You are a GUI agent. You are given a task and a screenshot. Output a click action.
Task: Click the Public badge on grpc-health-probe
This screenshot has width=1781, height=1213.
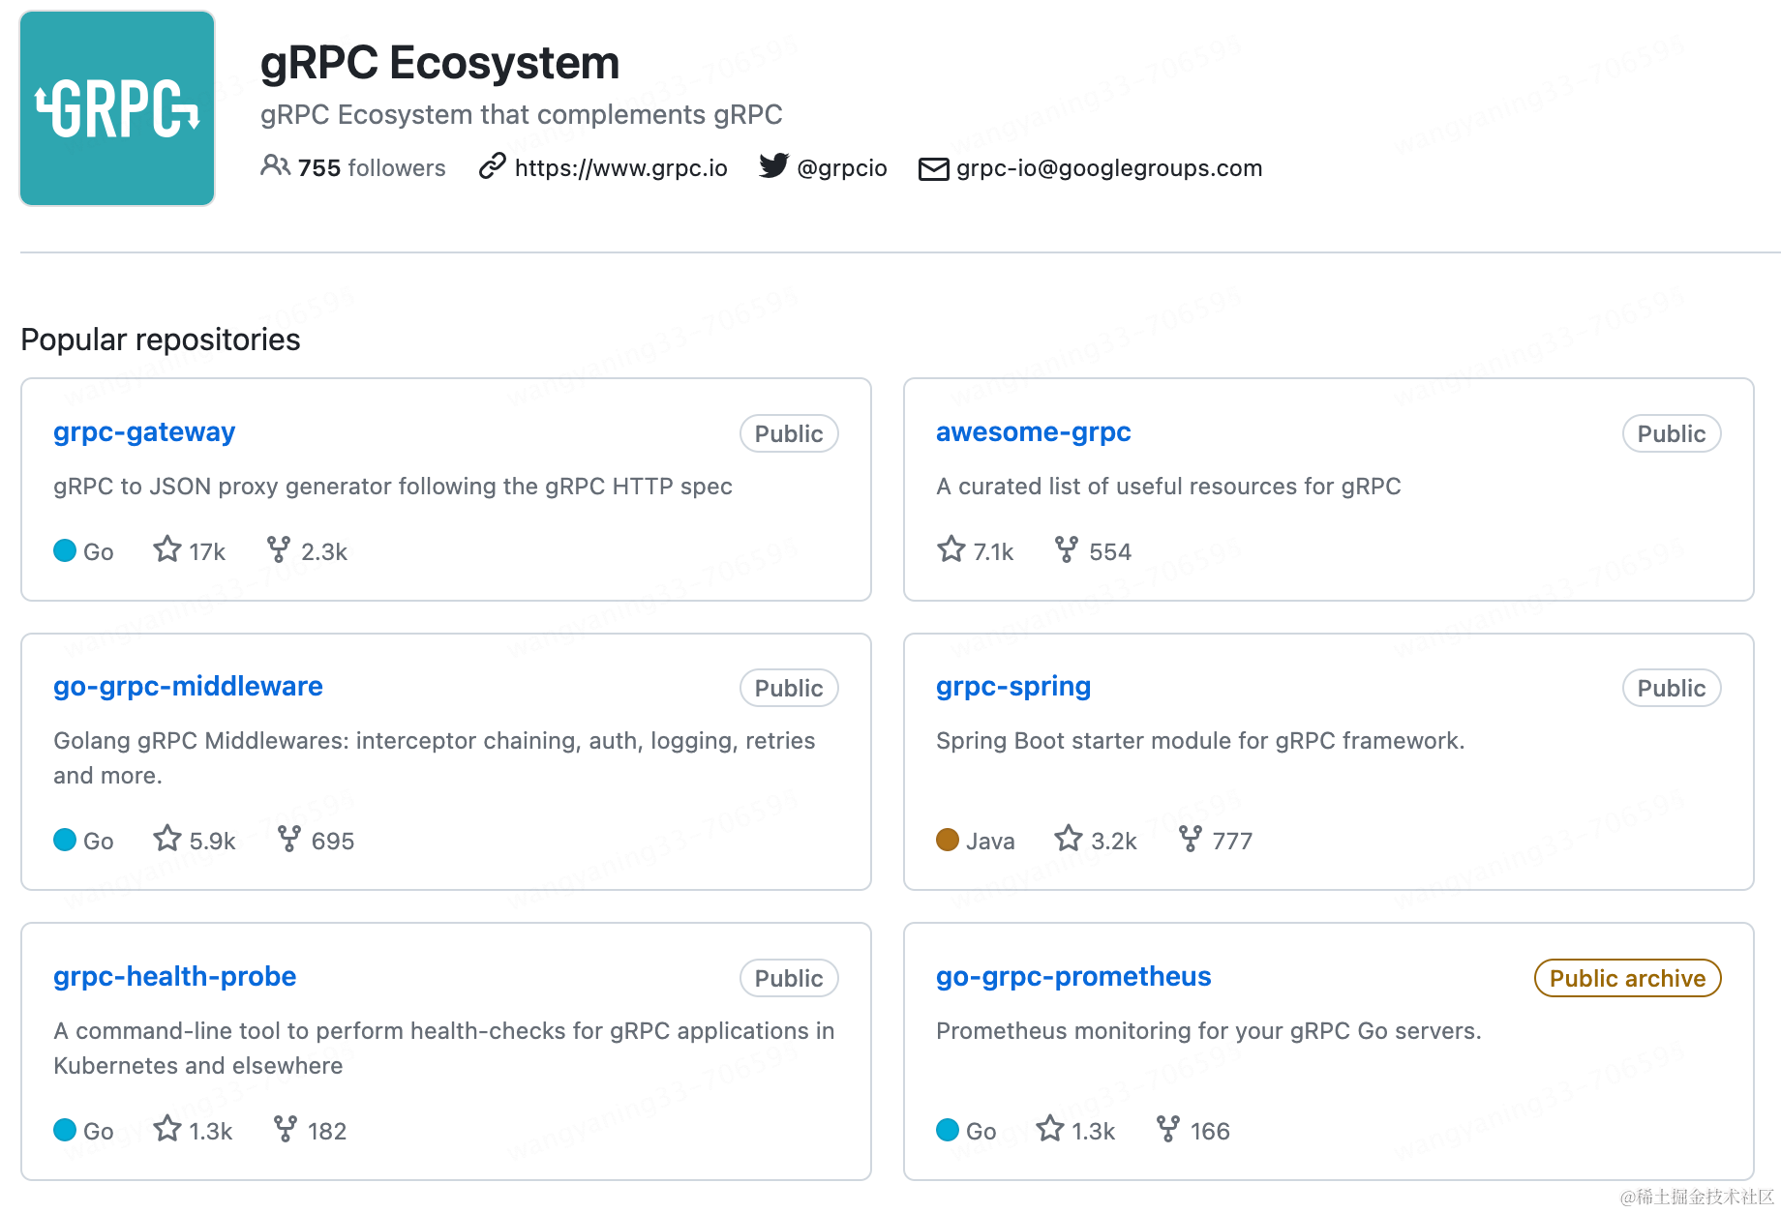(x=789, y=978)
